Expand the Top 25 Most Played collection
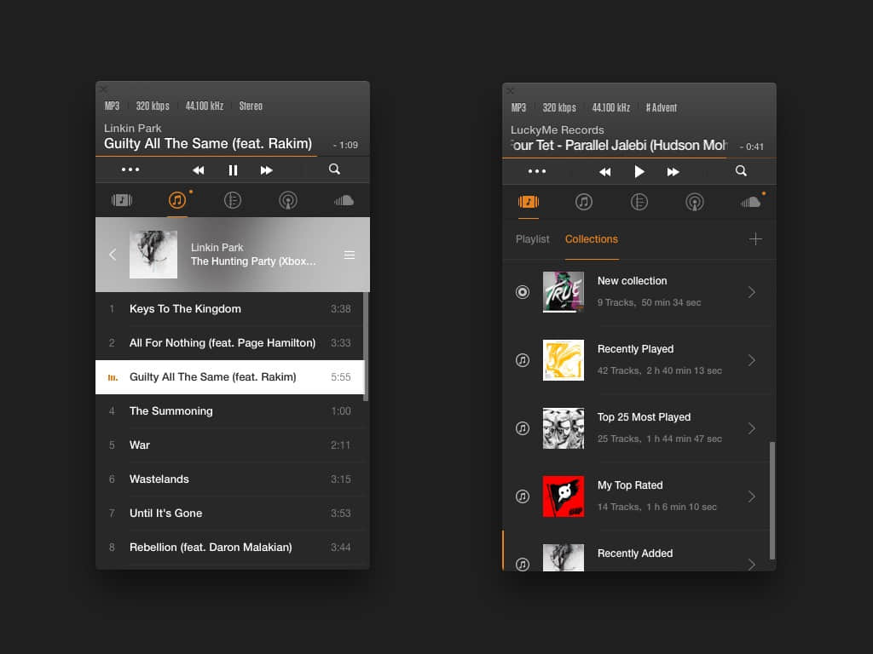 [751, 428]
